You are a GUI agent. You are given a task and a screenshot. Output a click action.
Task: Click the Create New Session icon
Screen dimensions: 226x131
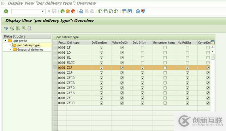click(124, 11)
